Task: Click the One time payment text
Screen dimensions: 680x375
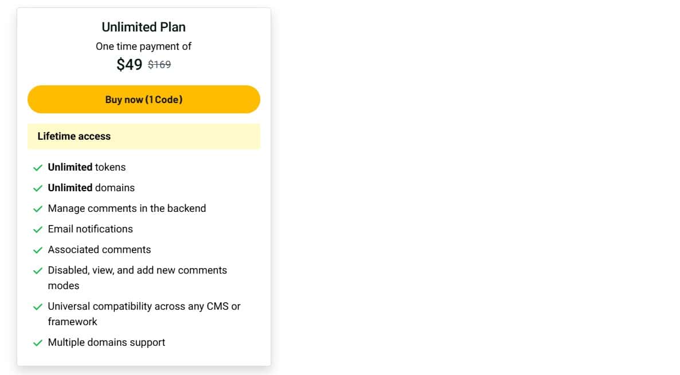Action: (x=143, y=46)
